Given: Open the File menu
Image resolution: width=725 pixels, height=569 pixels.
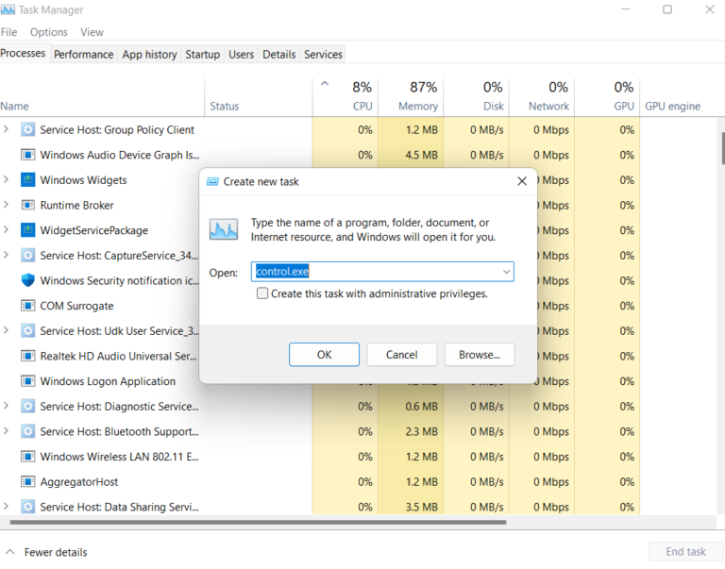Looking at the screenshot, I should click(x=8, y=32).
